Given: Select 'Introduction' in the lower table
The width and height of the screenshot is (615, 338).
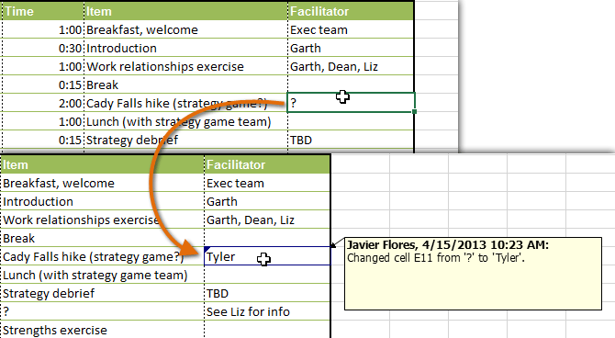Looking at the screenshot, I should point(103,202).
